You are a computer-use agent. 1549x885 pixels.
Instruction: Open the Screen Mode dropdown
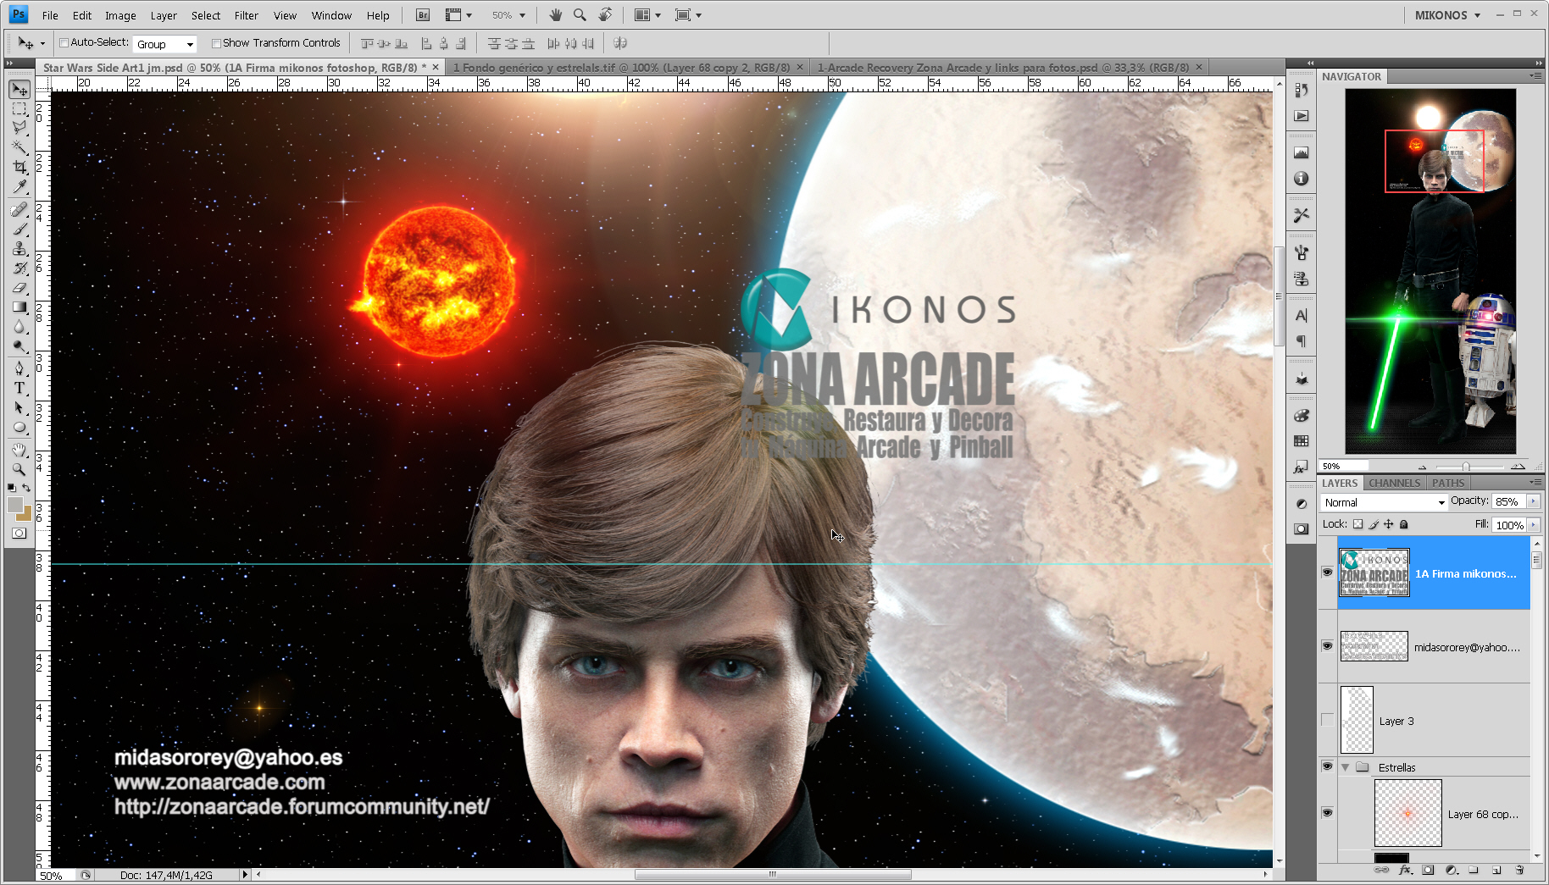click(688, 15)
